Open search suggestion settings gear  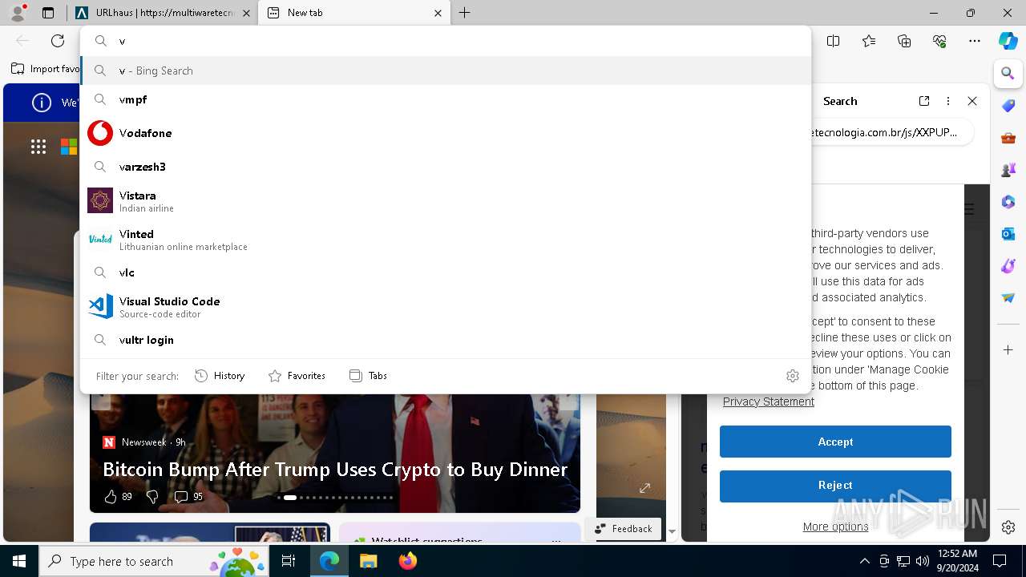coord(793,376)
